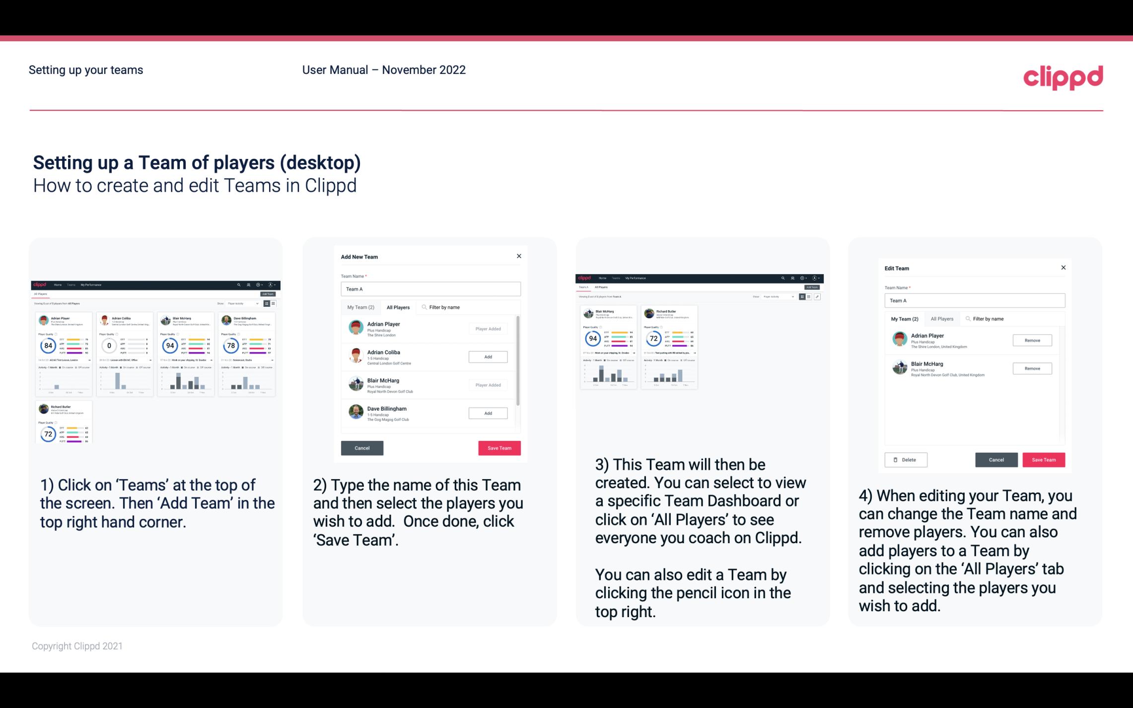This screenshot has height=708, width=1133.
Task: Click Team Name input field in Edit Team
Action: point(975,301)
